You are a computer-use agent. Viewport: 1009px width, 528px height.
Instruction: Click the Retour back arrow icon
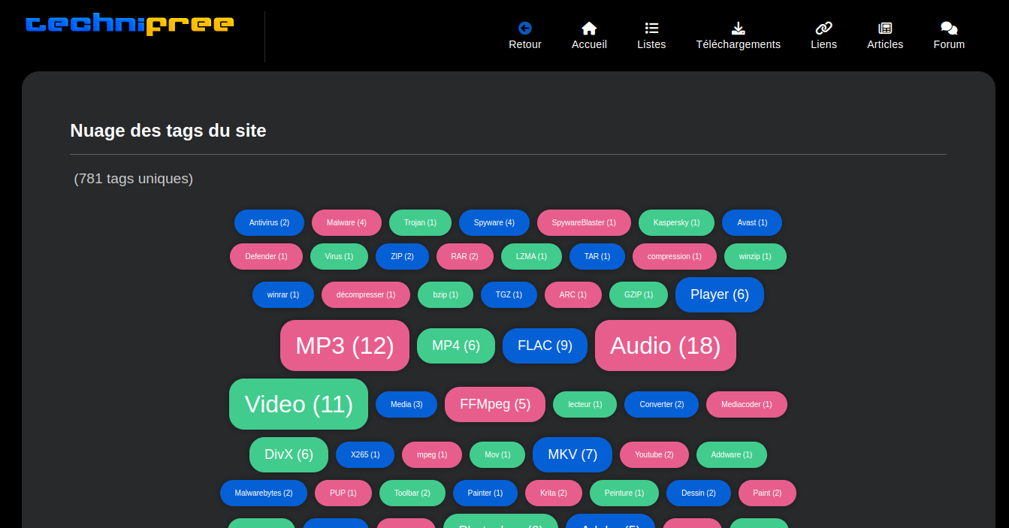[524, 28]
